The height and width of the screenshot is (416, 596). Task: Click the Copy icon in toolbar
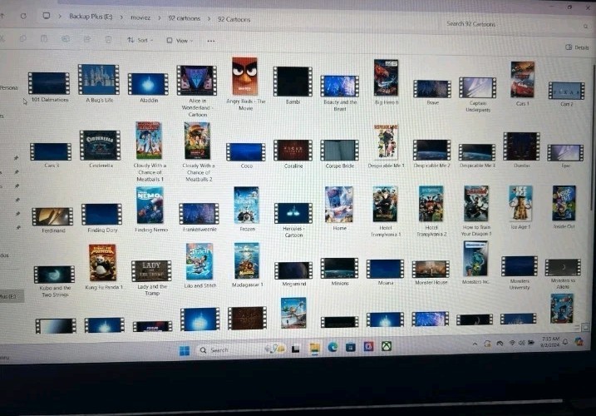click(22, 38)
